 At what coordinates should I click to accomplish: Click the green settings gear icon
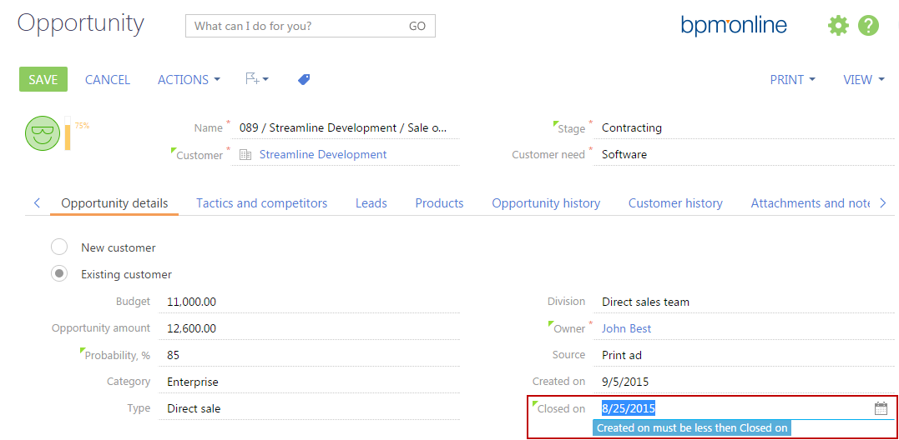(837, 26)
